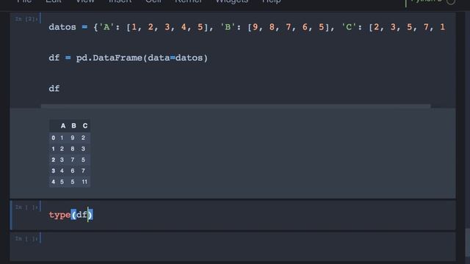Click row index 0 in dataframe table
This screenshot has width=470, height=264.
[54, 138]
